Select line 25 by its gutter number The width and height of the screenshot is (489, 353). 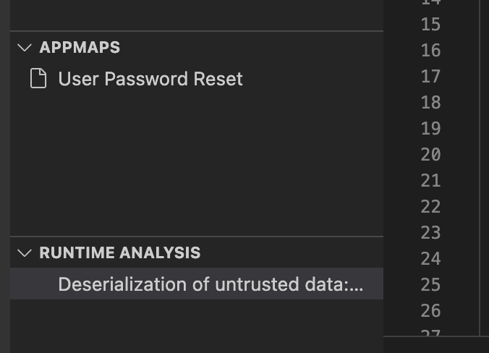click(x=430, y=285)
